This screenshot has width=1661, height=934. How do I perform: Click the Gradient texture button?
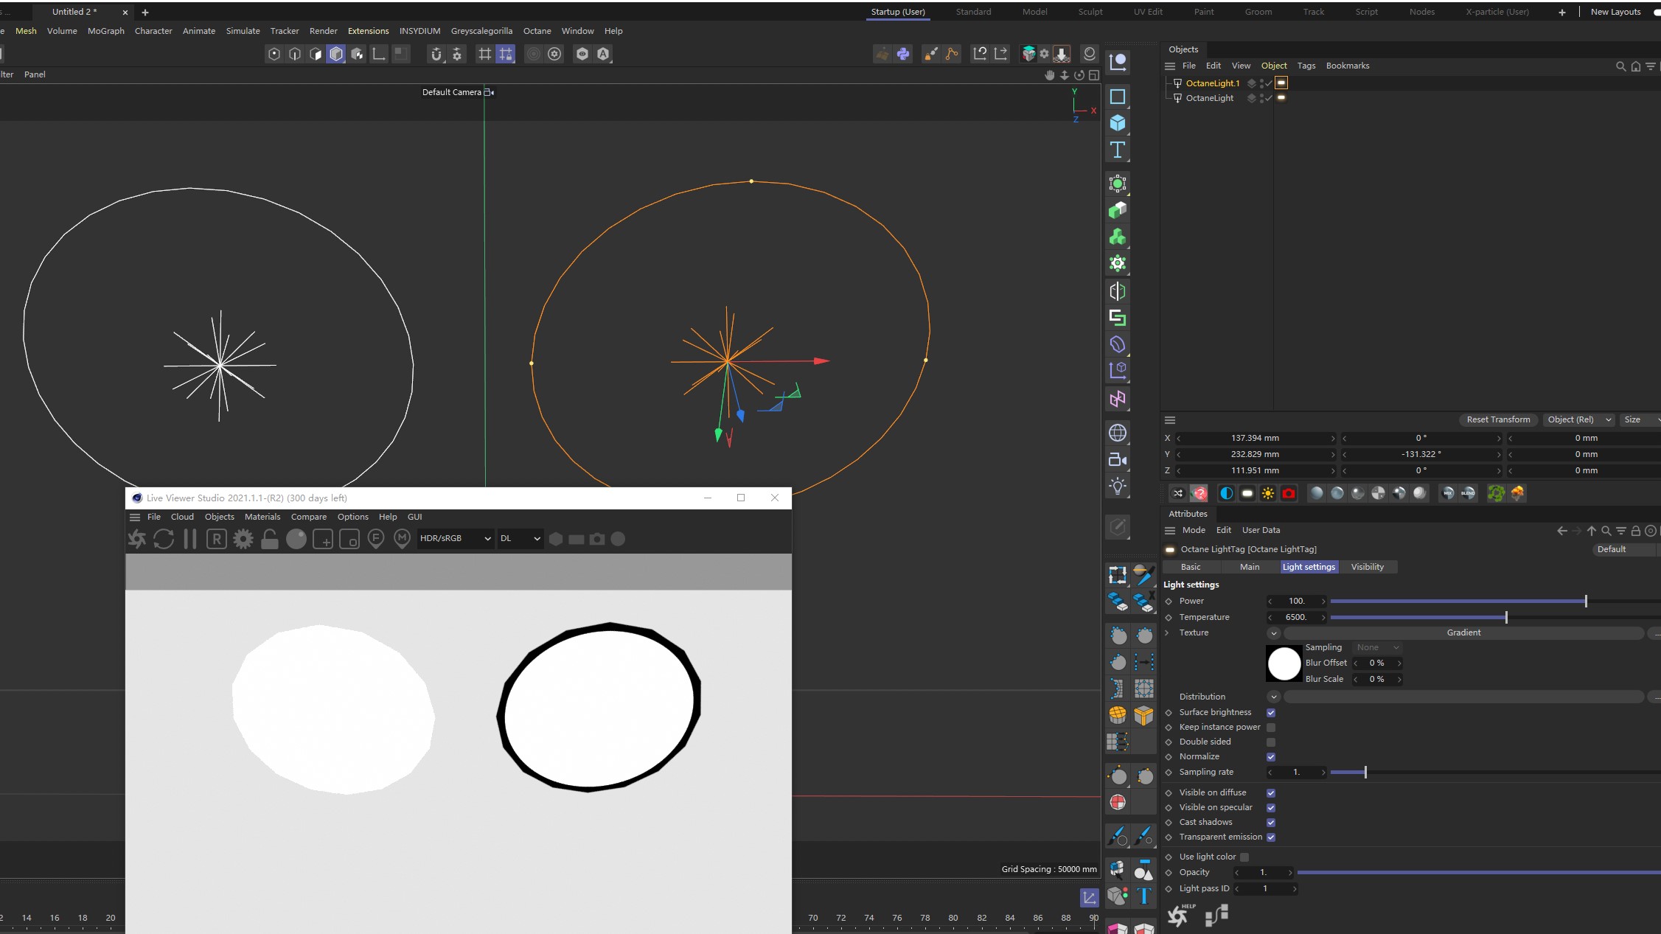(1463, 632)
